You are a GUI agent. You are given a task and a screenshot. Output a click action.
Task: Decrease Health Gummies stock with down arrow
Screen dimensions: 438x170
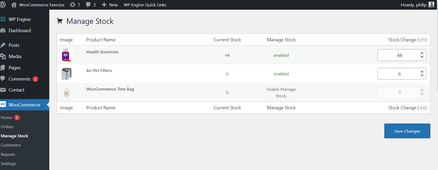pyautogui.click(x=422, y=57)
